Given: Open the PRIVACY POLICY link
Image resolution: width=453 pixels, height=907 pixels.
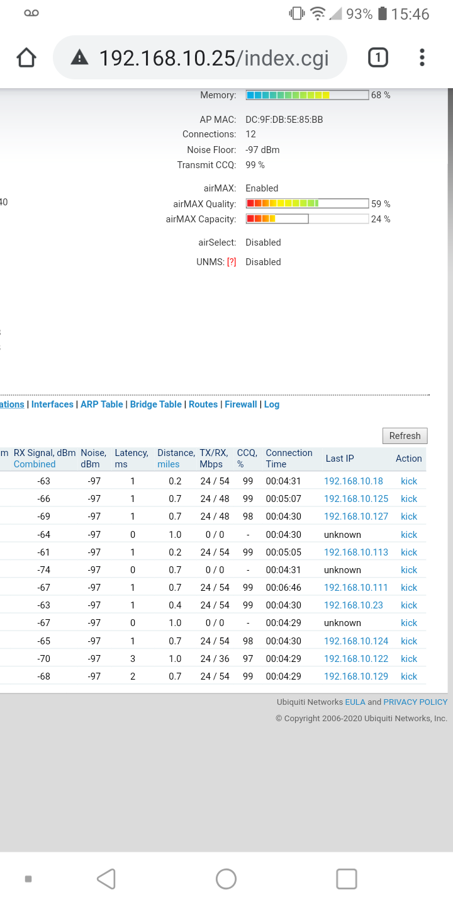Looking at the screenshot, I should click(415, 702).
